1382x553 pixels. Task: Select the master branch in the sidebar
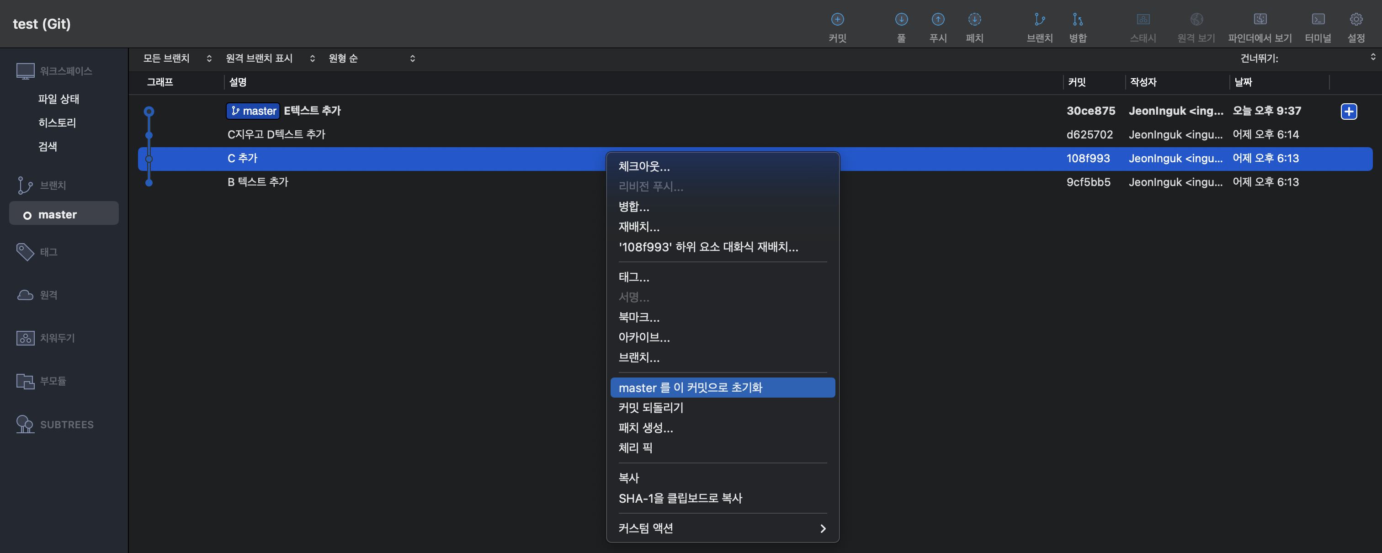[x=58, y=214]
